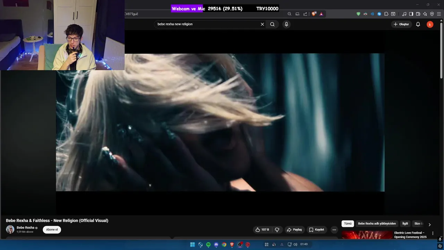Image resolution: width=444 pixels, height=250 pixels.
Task: Open OBS Studio from the taskbar
Action: coord(240,244)
